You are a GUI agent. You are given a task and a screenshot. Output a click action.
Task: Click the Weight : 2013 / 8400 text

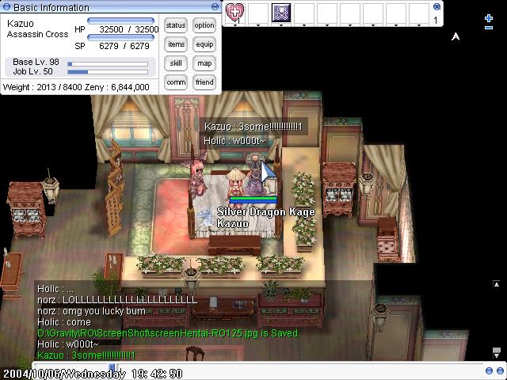click(43, 87)
